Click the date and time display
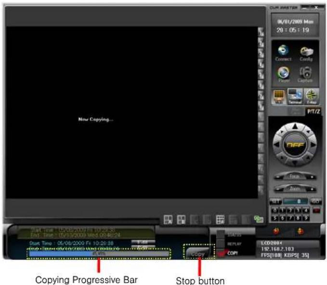The image size is (327, 285). click(295, 26)
